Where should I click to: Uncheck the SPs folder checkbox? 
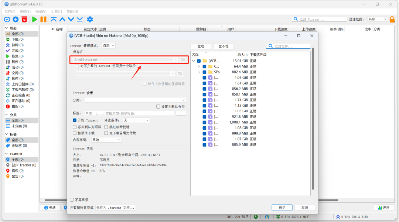204,72
